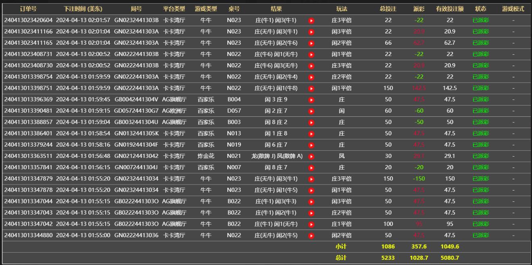Screen dimensions: 532x265
Task: Open video replay for order 240413013396369
Action: pos(311,100)
